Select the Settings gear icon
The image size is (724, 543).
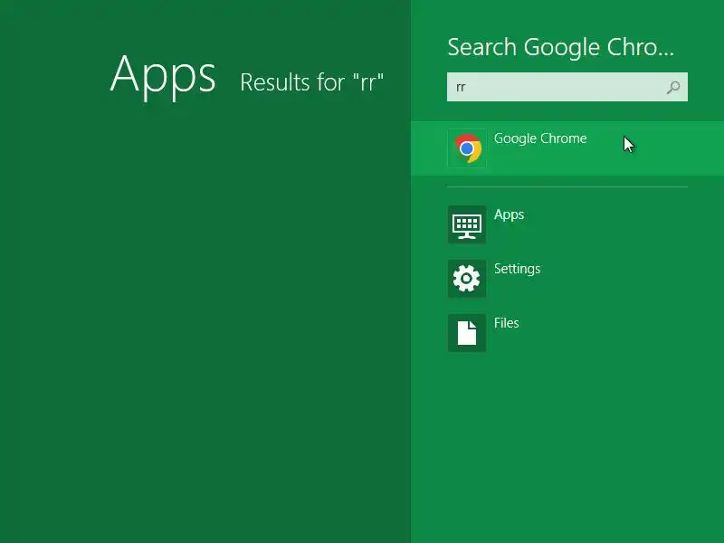467,279
